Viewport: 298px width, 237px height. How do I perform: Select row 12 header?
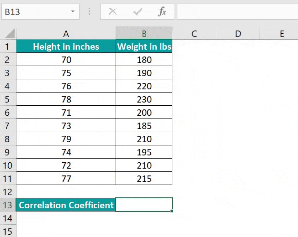pyautogui.click(x=8, y=192)
